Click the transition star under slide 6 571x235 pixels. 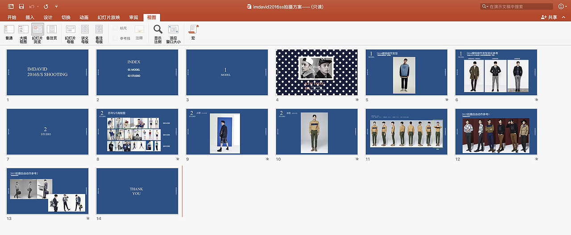pyautogui.click(x=536, y=100)
